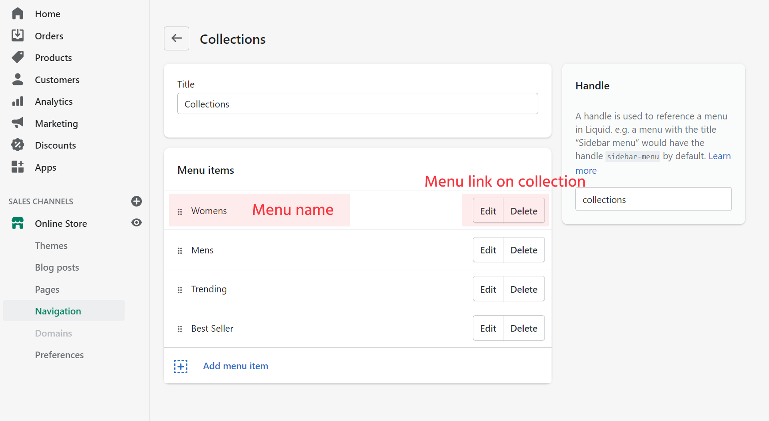769x421 pixels.
Task: Click the Title input field
Action: coord(357,104)
